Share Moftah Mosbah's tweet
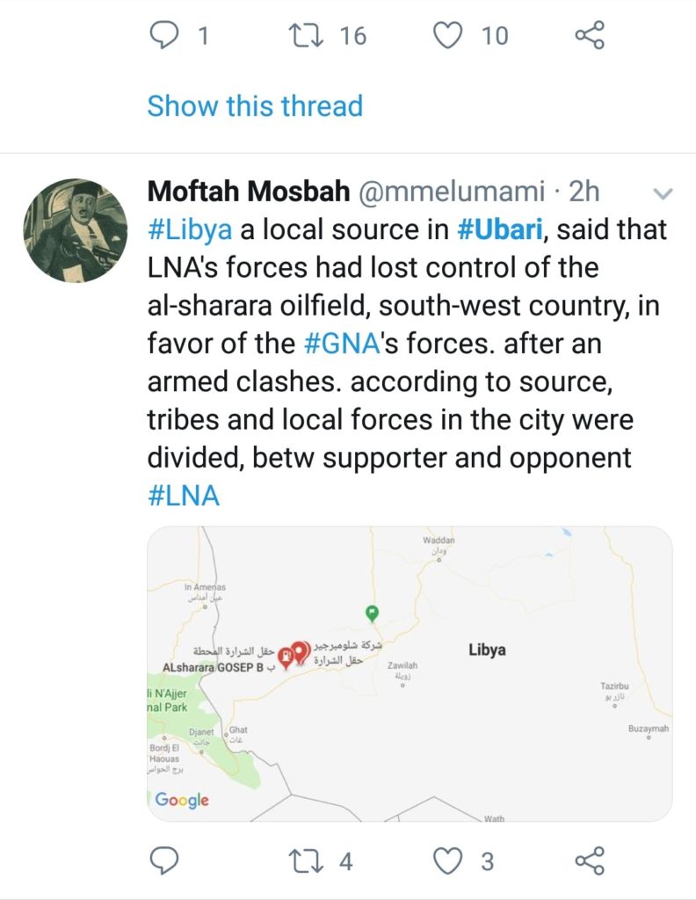The image size is (696, 900). (589, 861)
